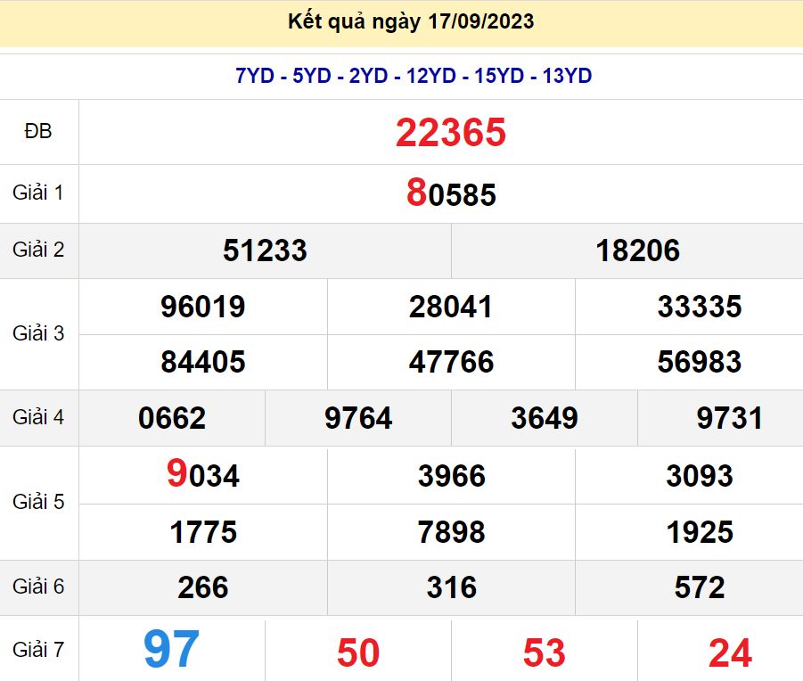The width and height of the screenshot is (803, 681).
Task: Click the Giải 6 number 316
Action: (x=451, y=588)
